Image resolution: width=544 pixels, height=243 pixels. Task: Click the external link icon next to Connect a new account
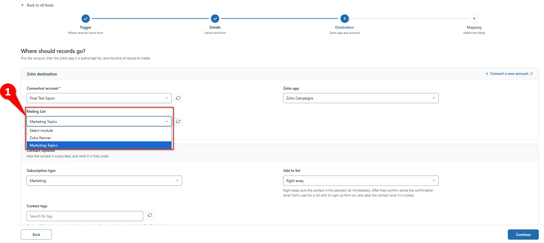531,74
